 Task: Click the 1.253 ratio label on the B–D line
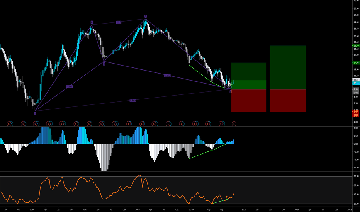pyautogui.click(x=167, y=76)
